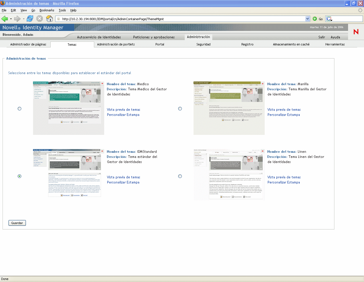Click in the URL address field

click(x=182, y=19)
